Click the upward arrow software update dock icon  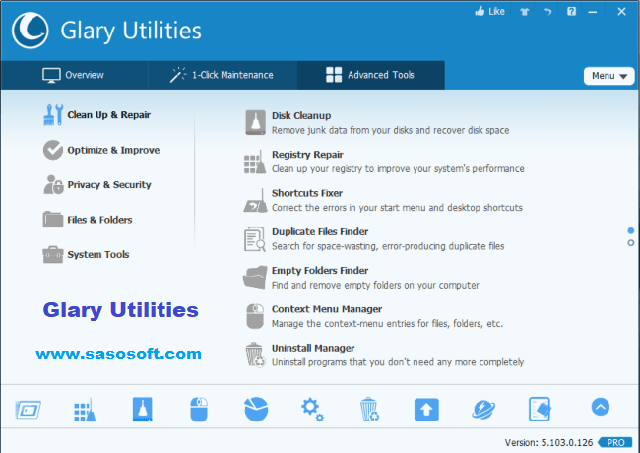(426, 410)
